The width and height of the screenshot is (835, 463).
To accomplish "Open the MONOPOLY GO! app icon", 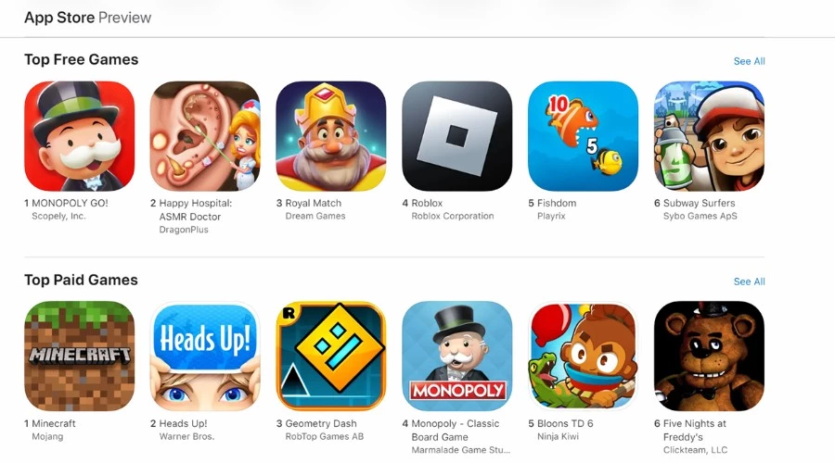I will click(x=80, y=136).
